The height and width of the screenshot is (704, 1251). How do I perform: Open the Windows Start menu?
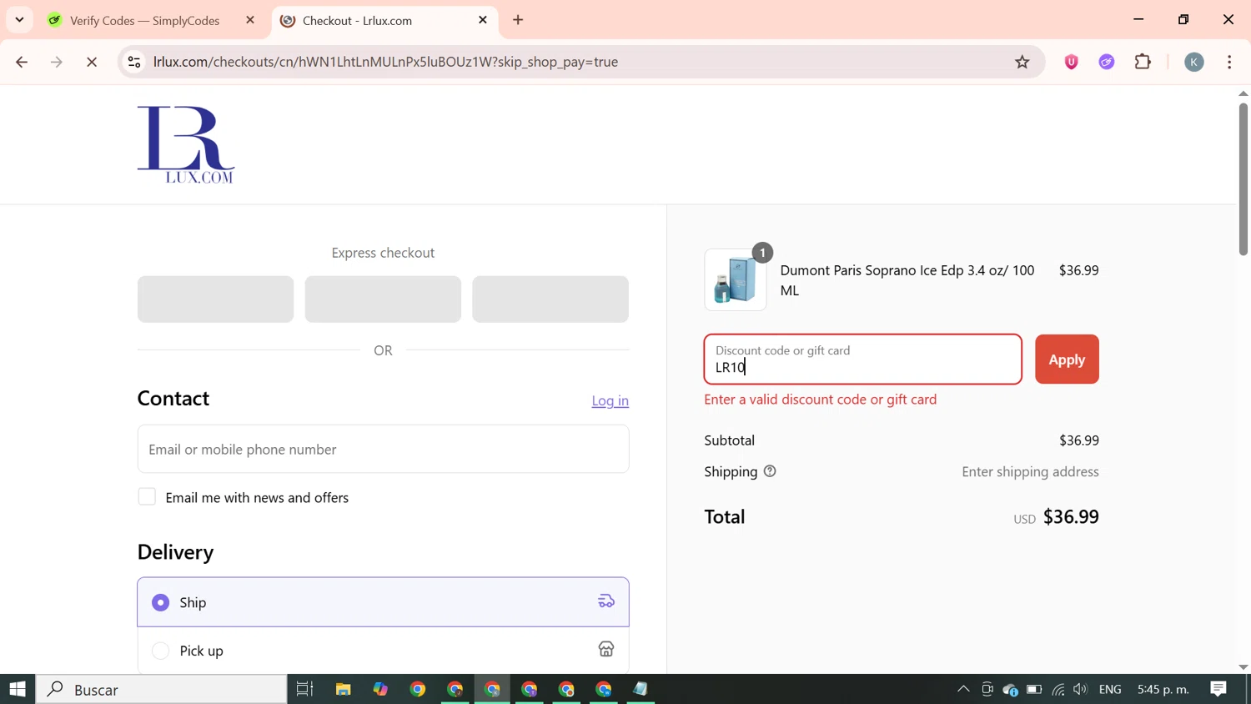18,689
